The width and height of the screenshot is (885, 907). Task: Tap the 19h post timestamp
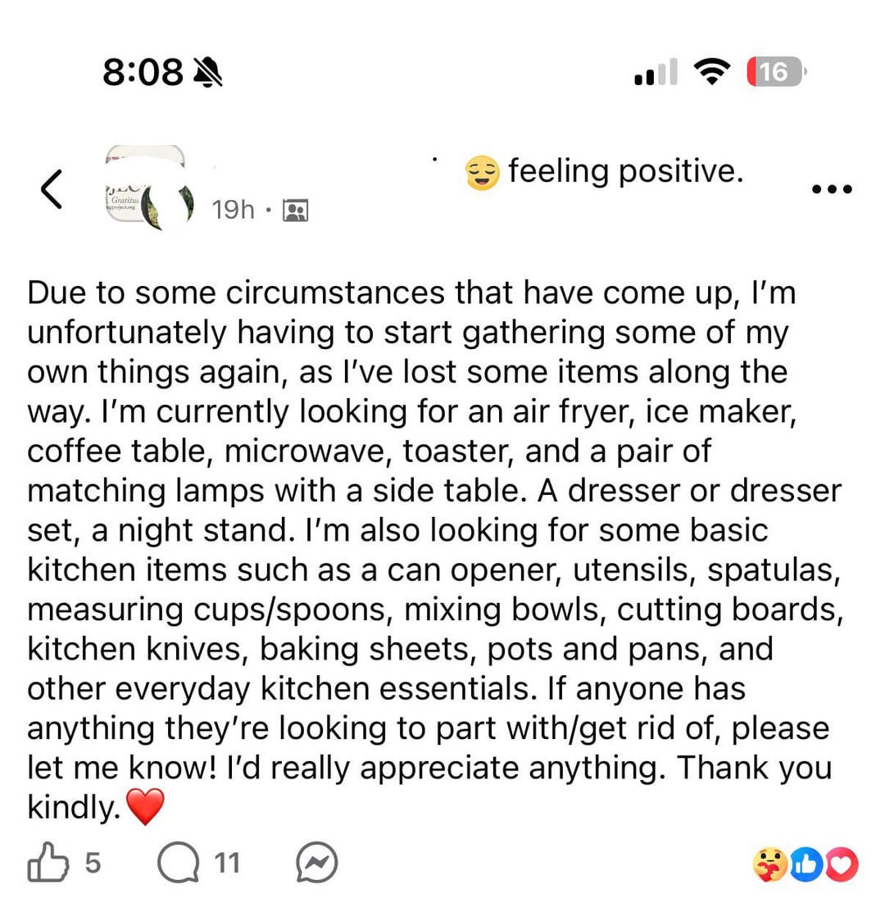(x=233, y=210)
